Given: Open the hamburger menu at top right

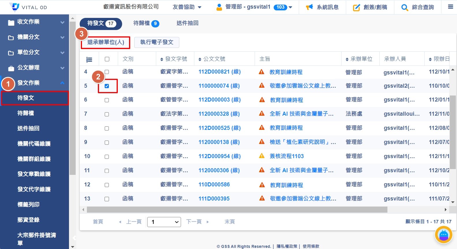Looking at the screenshot, I should point(450,7).
